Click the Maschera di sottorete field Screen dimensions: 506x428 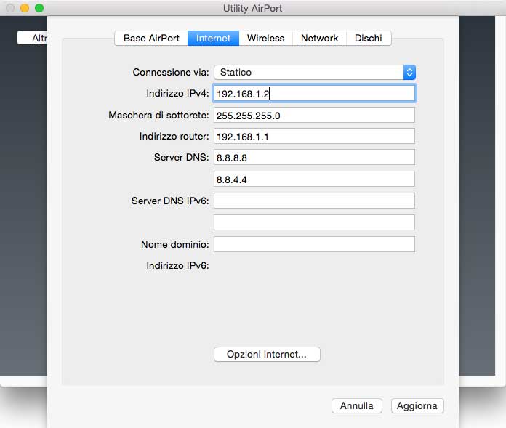tap(314, 115)
